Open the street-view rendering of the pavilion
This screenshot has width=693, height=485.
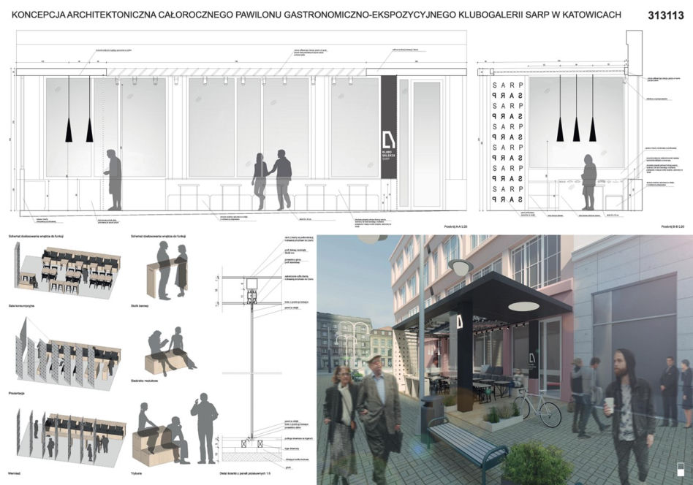point(504,359)
